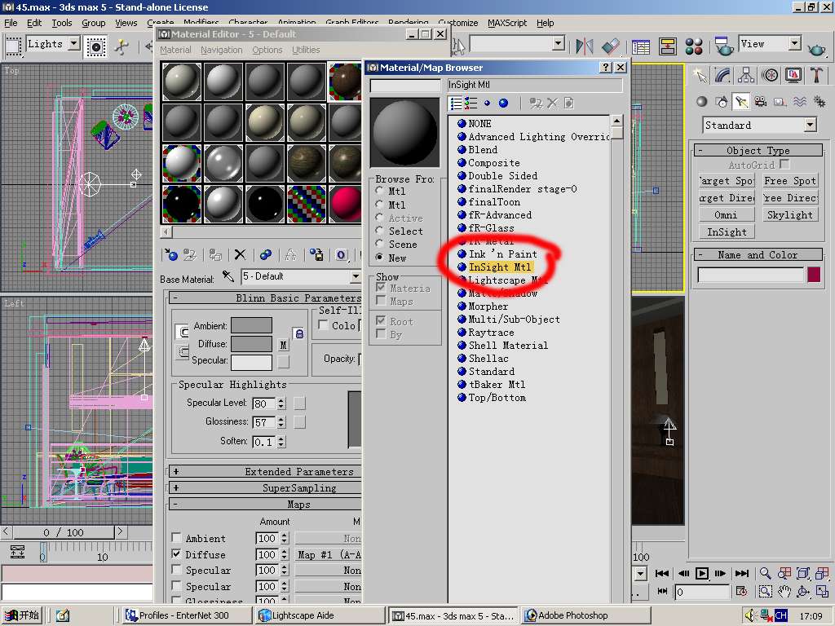Open the Curve Editor toolbar icon
835x626 pixels.
point(641,46)
